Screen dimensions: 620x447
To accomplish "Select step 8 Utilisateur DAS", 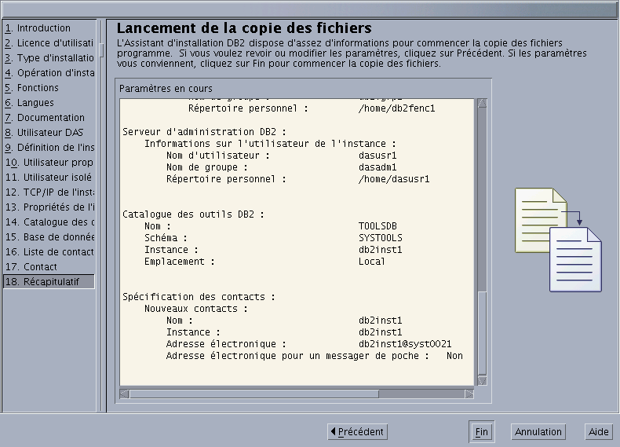I will [49, 132].
